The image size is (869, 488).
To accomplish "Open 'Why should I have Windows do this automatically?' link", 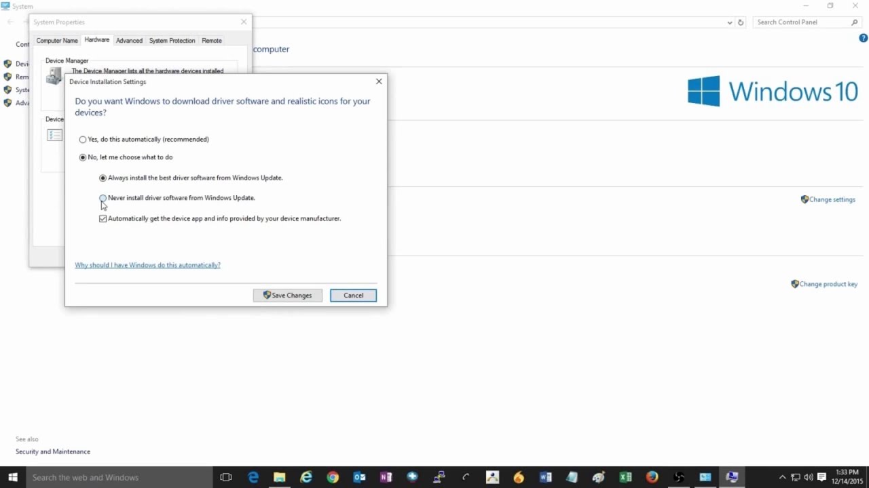I will point(147,265).
